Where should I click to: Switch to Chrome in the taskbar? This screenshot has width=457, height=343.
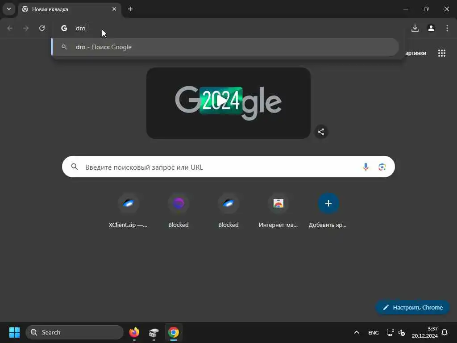coord(174,332)
